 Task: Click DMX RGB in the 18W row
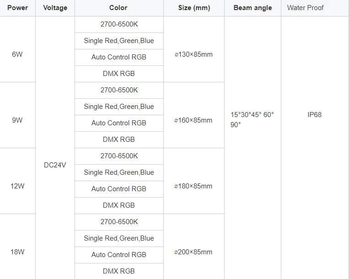click(x=119, y=271)
